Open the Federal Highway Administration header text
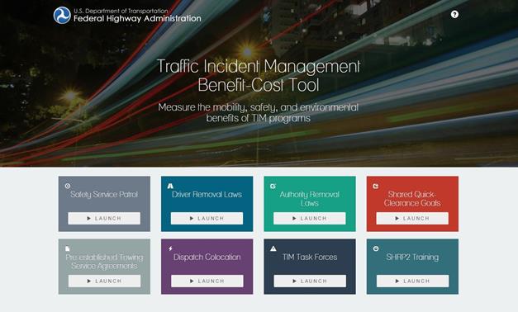This screenshot has width=518, height=312. (x=137, y=18)
